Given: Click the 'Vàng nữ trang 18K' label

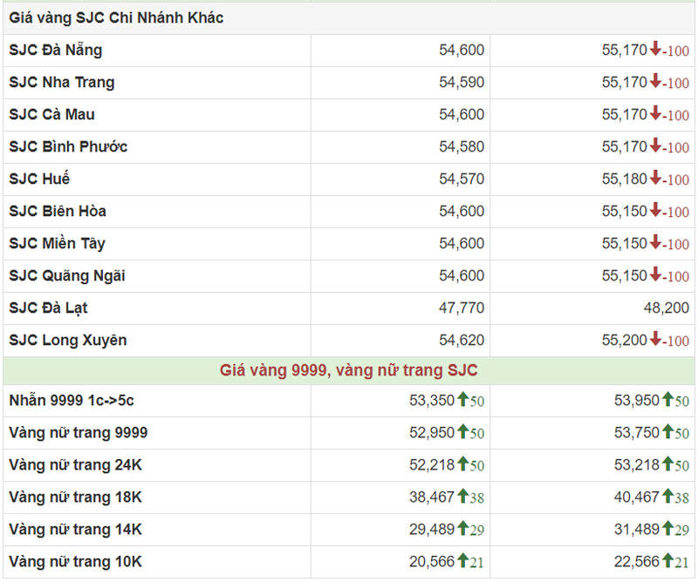Looking at the screenshot, I should (76, 497).
